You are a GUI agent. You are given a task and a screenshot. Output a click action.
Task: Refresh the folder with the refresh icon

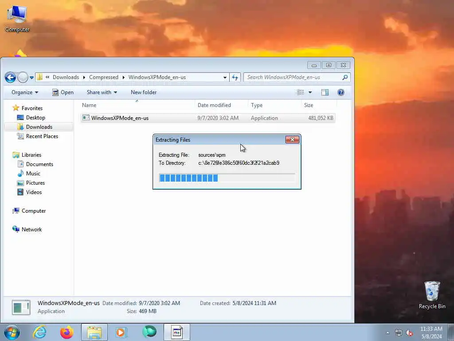235,77
